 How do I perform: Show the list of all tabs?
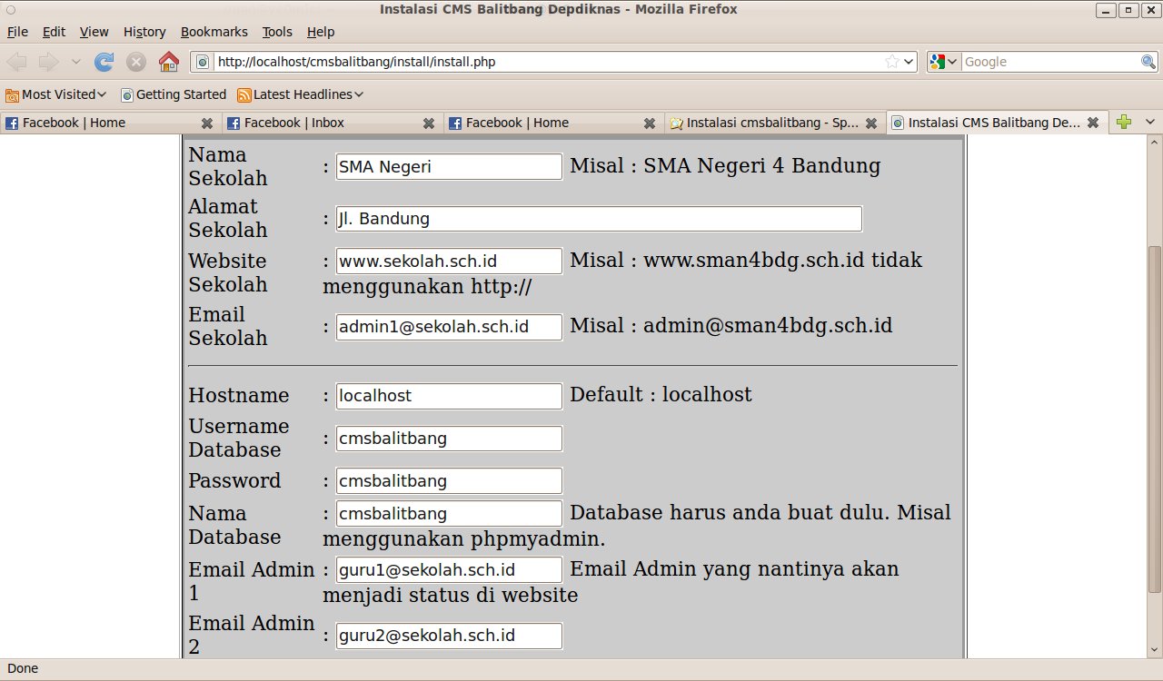pos(1149,123)
